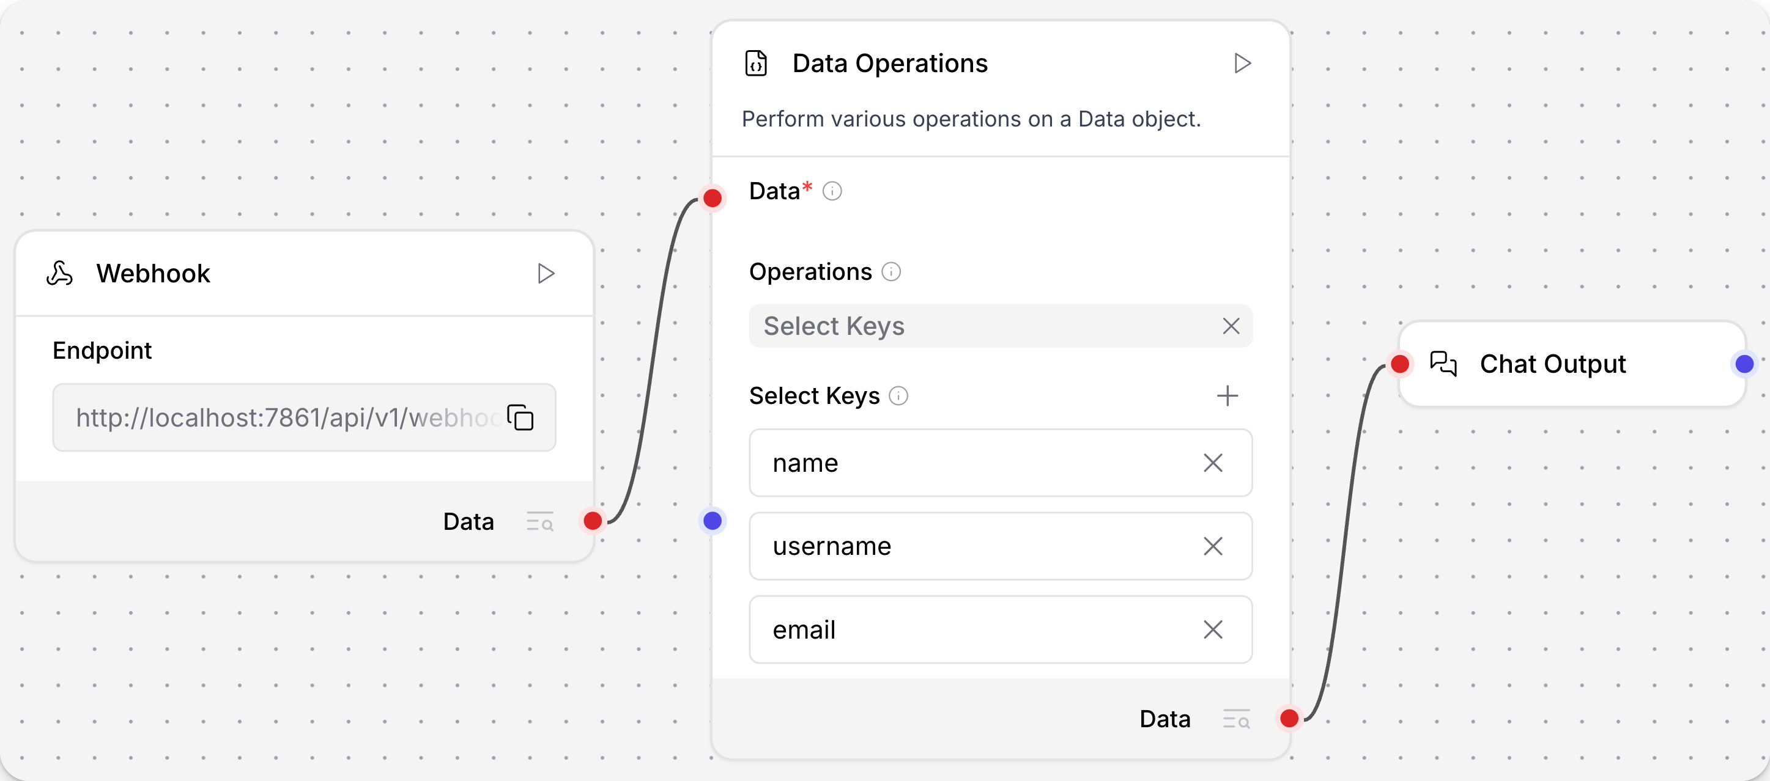The height and width of the screenshot is (781, 1770).
Task: Click the Data Operations node icon
Action: coord(757,63)
